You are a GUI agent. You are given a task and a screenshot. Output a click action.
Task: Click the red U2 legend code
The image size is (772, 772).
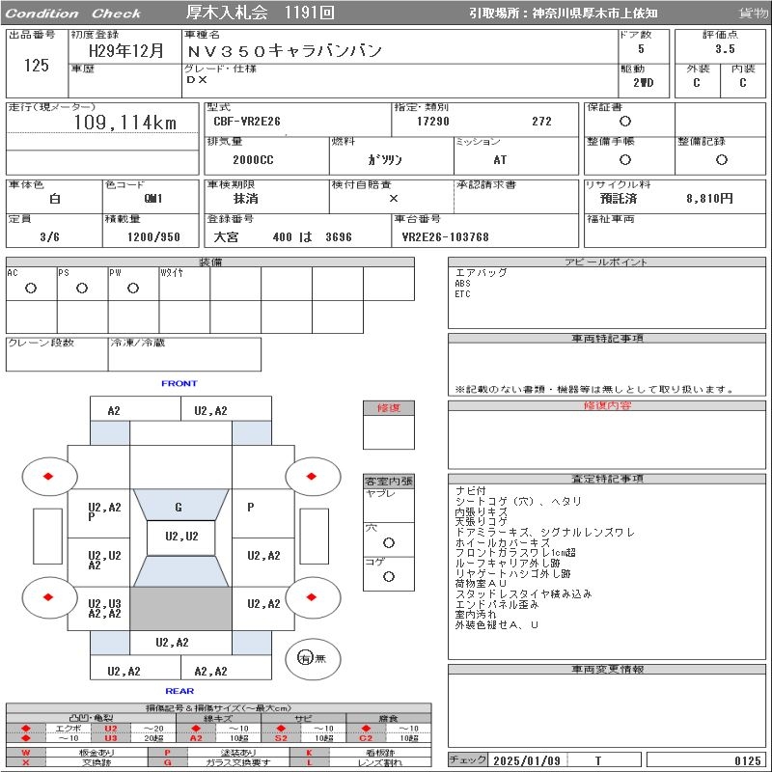pyautogui.click(x=111, y=729)
